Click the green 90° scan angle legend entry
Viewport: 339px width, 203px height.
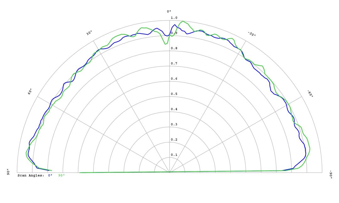point(62,176)
